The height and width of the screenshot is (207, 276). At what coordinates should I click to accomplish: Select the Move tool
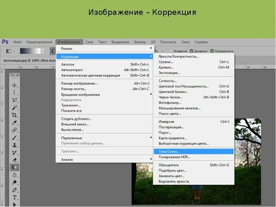coord(14,85)
